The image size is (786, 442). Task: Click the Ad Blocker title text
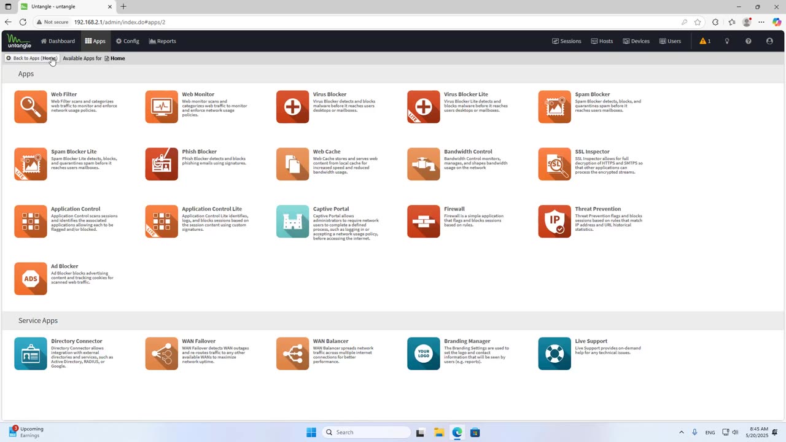tap(64, 266)
